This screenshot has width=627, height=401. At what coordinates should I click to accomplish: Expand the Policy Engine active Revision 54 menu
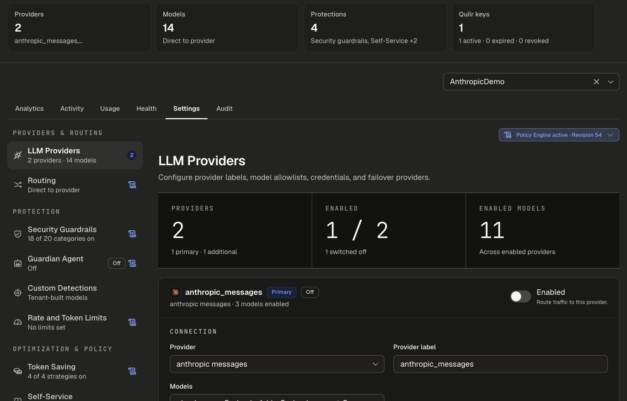559,135
